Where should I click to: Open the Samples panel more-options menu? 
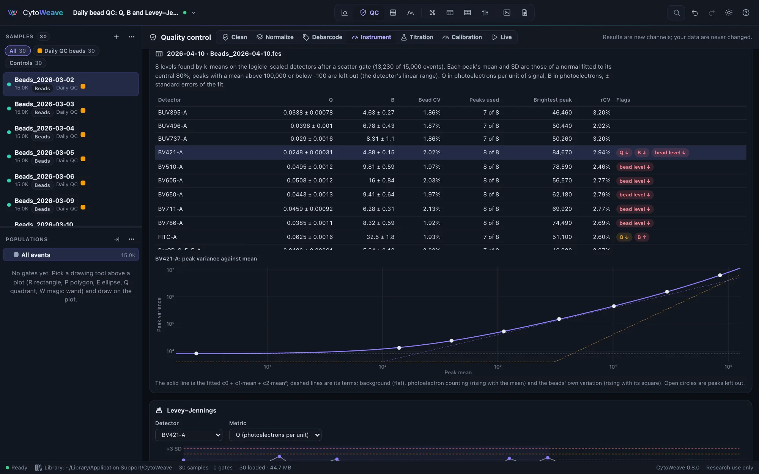point(132,36)
